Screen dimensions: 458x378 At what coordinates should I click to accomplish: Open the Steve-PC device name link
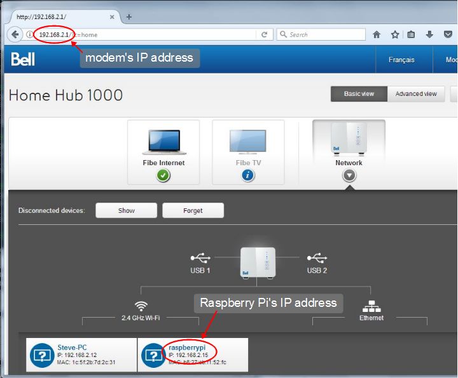click(x=72, y=348)
